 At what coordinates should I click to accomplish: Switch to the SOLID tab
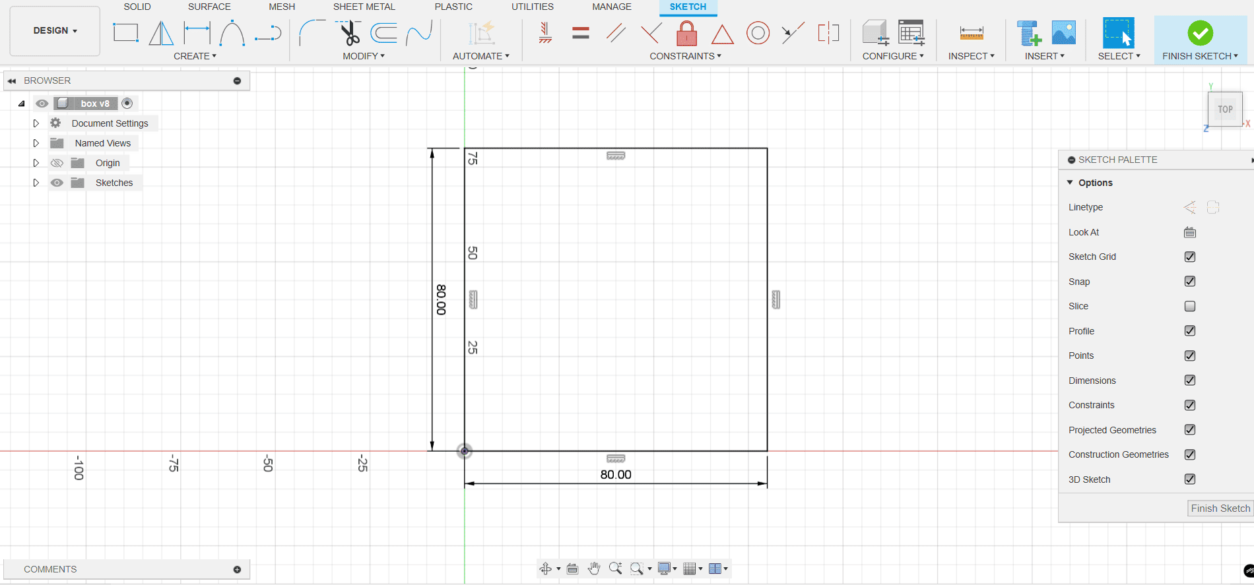[137, 7]
